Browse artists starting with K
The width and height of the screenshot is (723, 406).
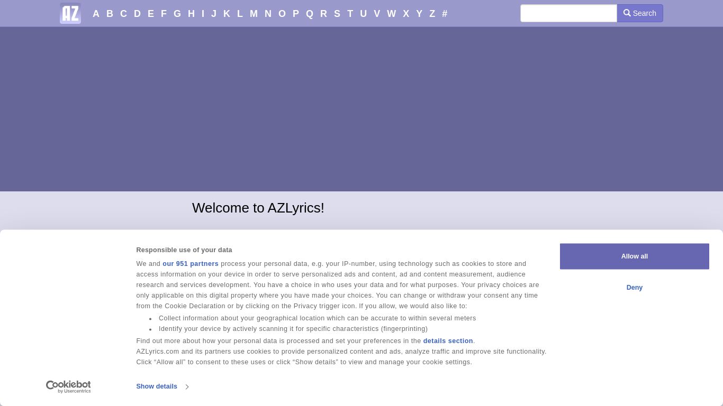click(x=227, y=14)
